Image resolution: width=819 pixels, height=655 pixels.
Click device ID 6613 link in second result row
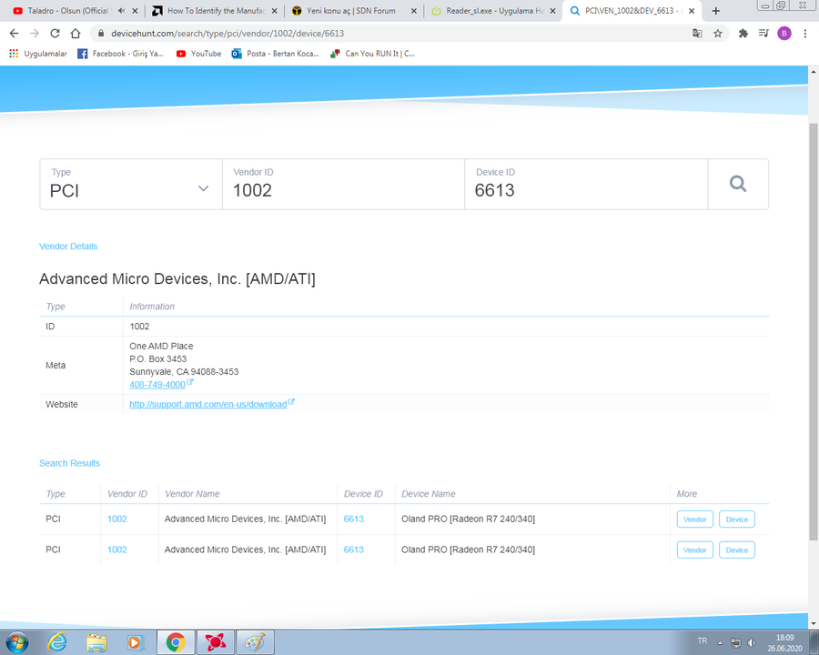[354, 549]
